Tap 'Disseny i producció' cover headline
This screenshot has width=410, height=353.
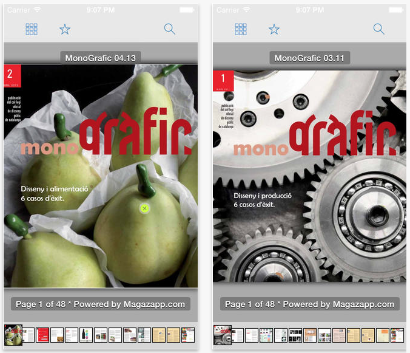click(263, 196)
